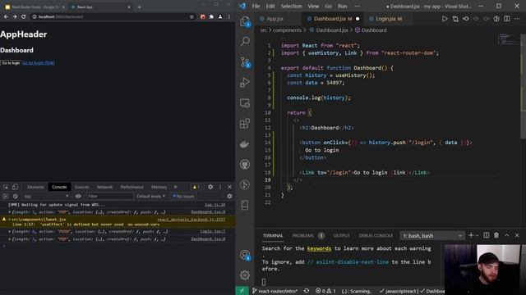The width and height of the screenshot is (526, 295).
Task: Open the Manage gear in activity bar
Action: [245, 275]
